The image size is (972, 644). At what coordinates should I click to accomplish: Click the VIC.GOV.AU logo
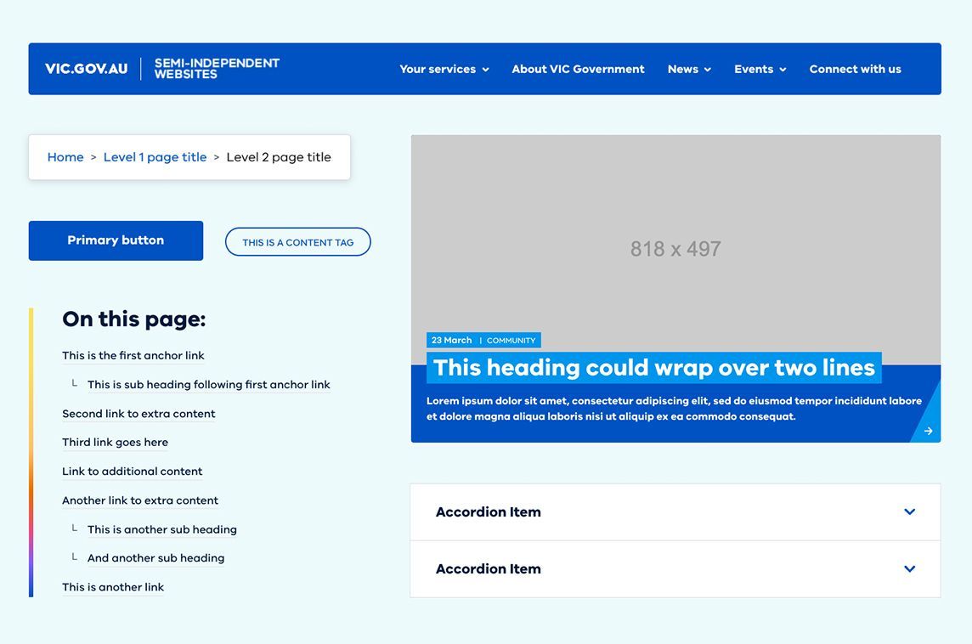click(86, 69)
